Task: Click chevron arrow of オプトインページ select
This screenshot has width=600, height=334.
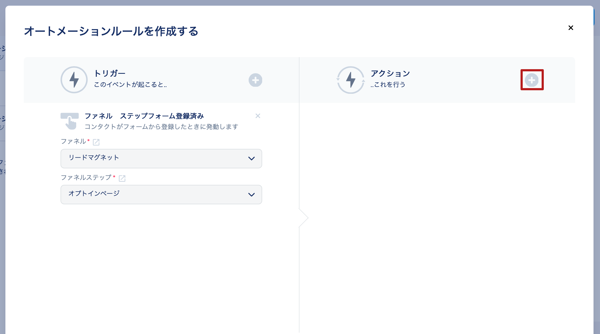Action: coord(251,195)
